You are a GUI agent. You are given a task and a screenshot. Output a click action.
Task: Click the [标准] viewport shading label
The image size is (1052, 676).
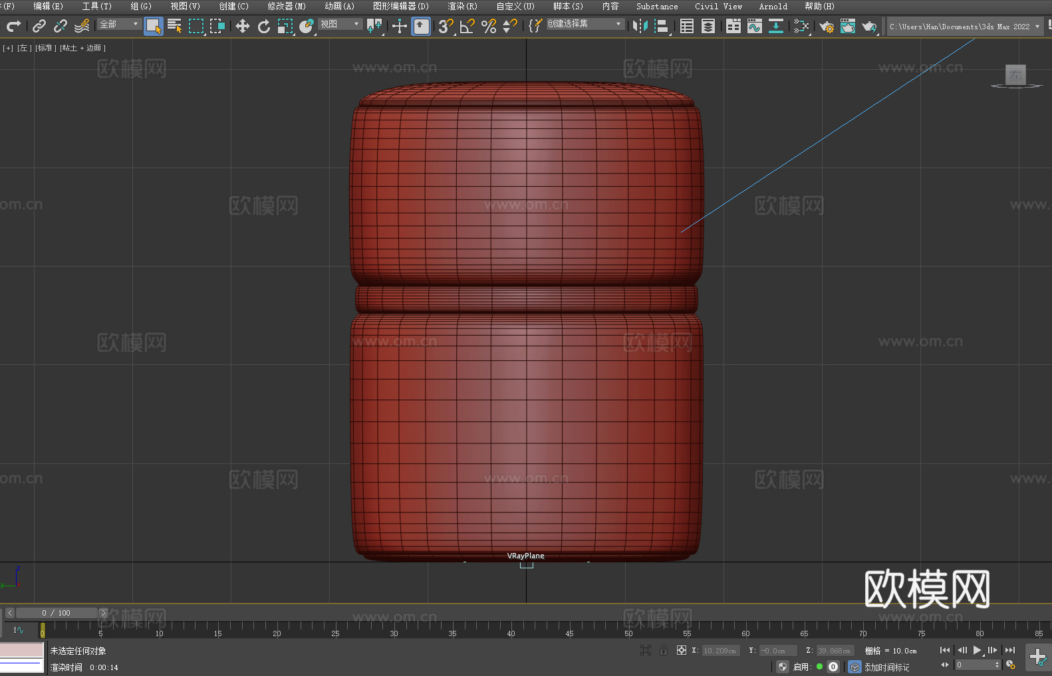pyautogui.click(x=46, y=48)
